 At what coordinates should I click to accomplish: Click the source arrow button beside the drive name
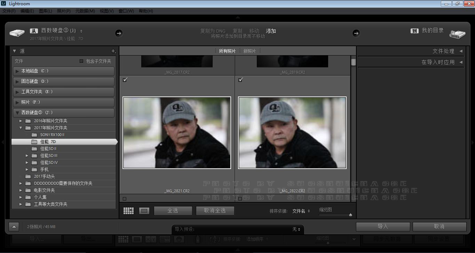(x=119, y=33)
